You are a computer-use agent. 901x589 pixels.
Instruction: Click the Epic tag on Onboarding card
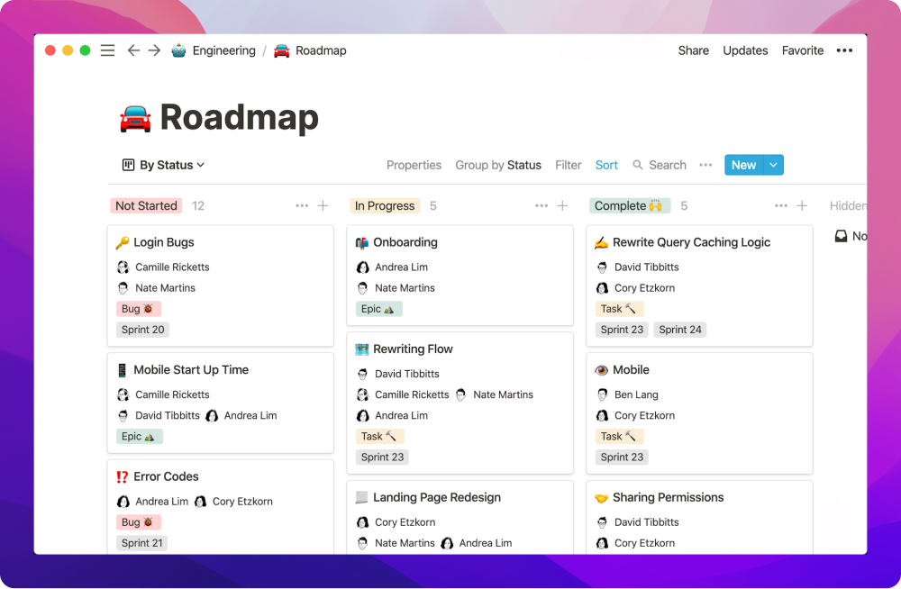[x=378, y=309]
